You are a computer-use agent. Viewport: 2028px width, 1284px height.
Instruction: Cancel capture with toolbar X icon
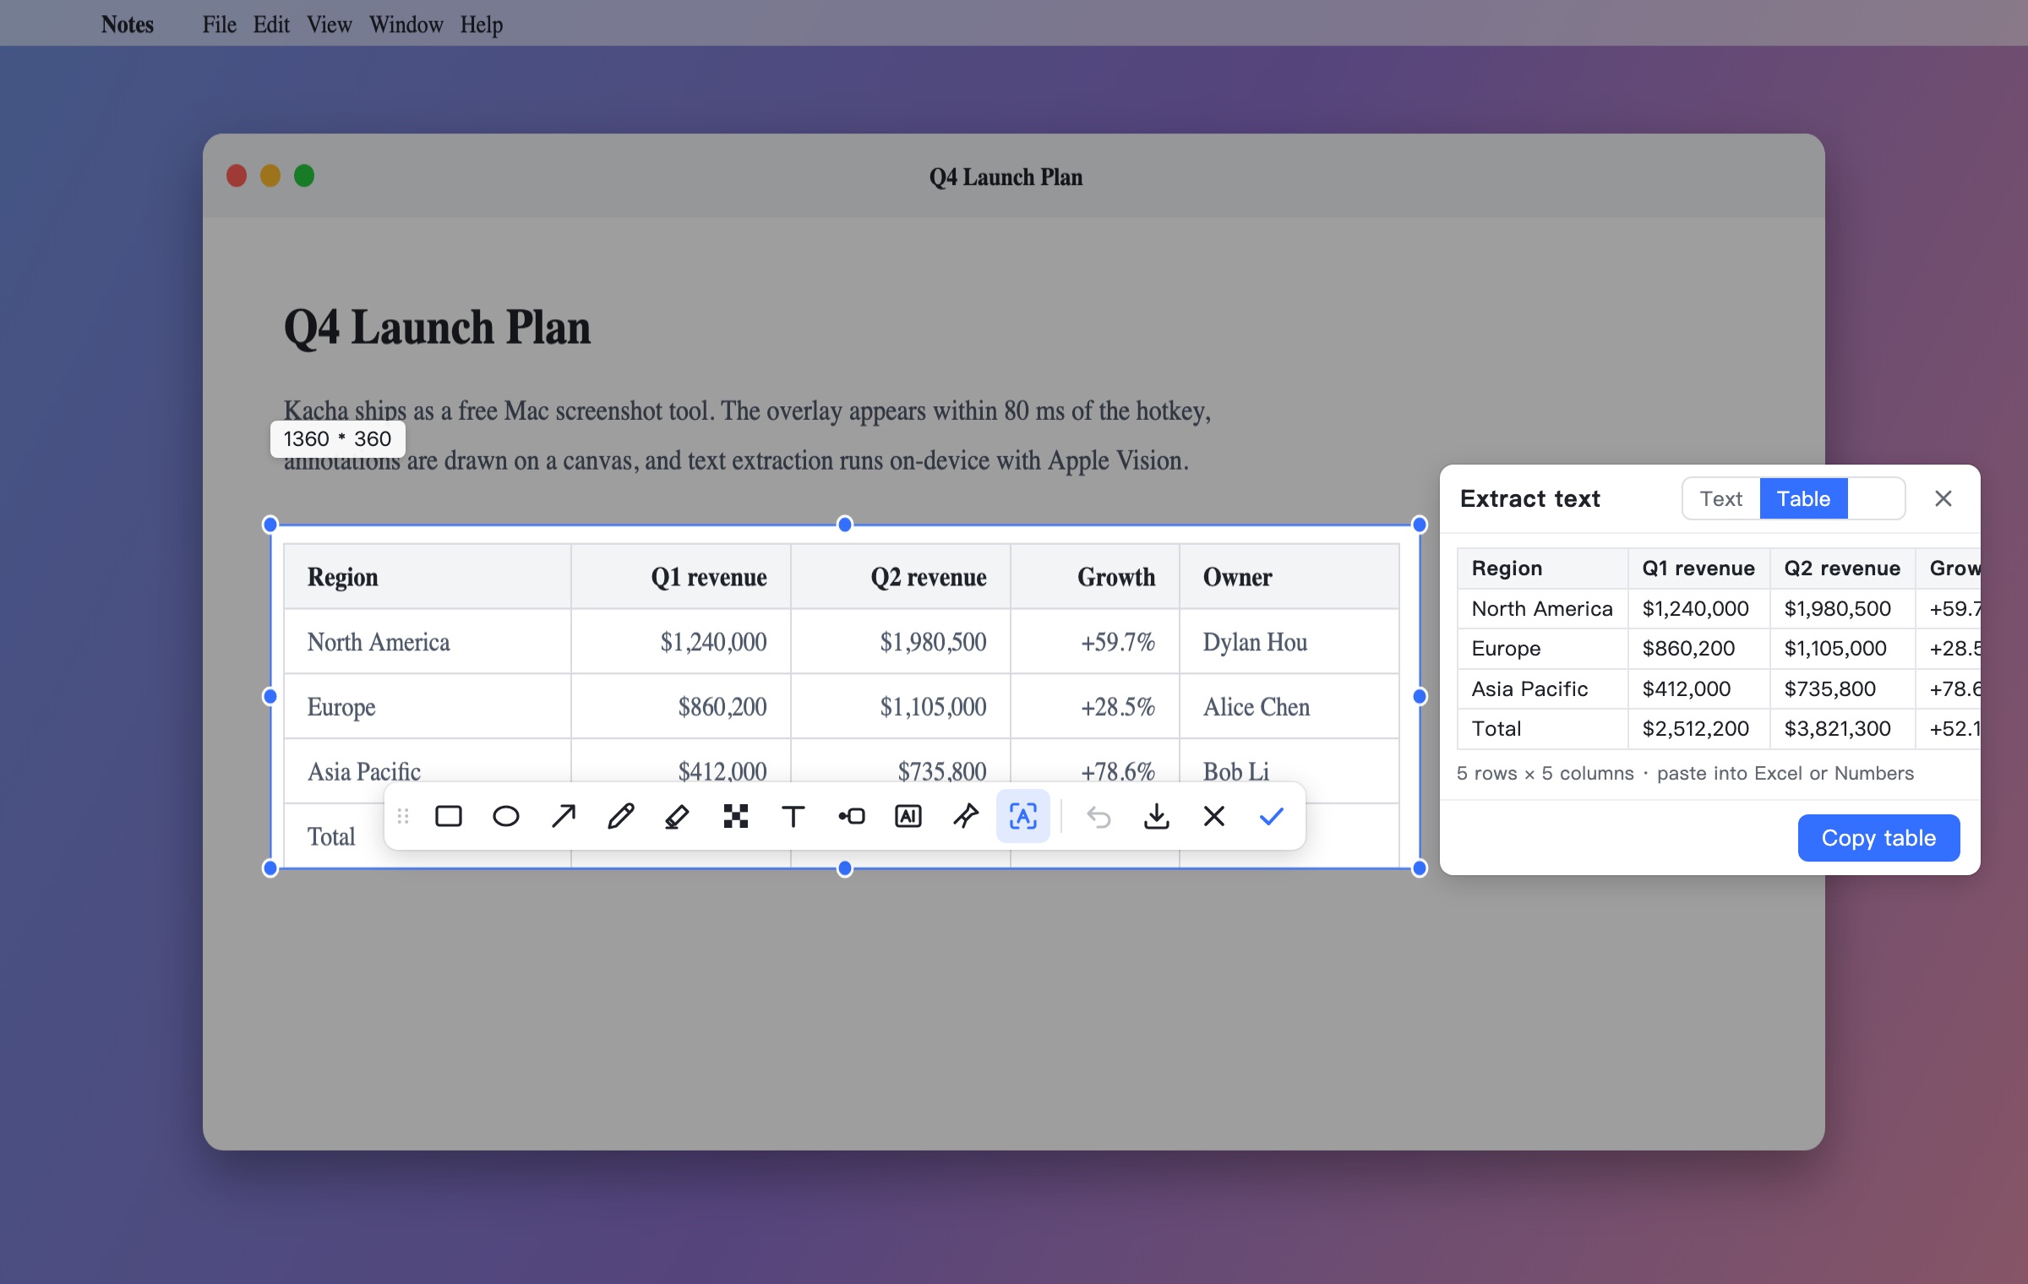click(1213, 816)
